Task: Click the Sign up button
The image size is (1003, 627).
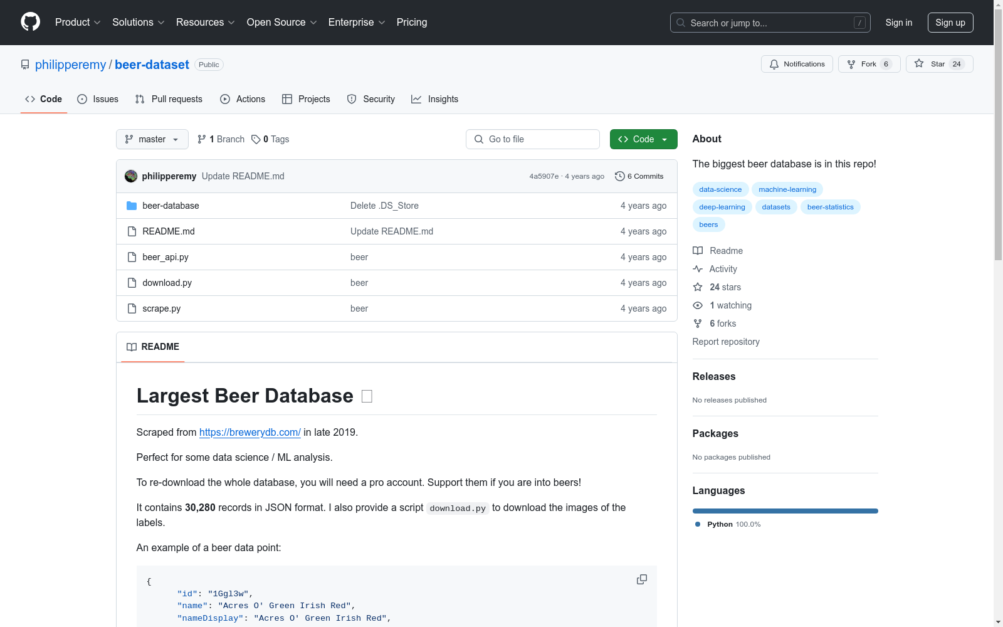Action: pyautogui.click(x=950, y=23)
